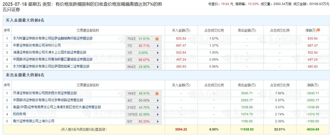This screenshot has height=137, width=333.
Task: Open 东方财富证券拉萨金融城南环路证券营业部 broker link
Action: pyautogui.click(x=53, y=39)
